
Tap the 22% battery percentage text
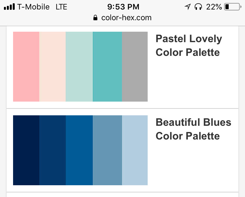(214, 7)
